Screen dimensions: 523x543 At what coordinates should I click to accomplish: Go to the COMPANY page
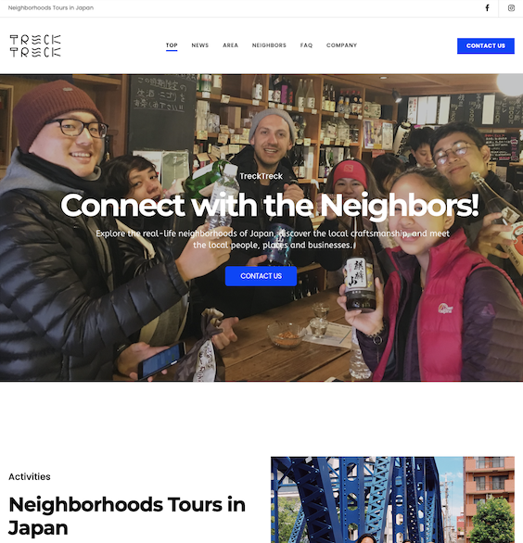pos(341,45)
